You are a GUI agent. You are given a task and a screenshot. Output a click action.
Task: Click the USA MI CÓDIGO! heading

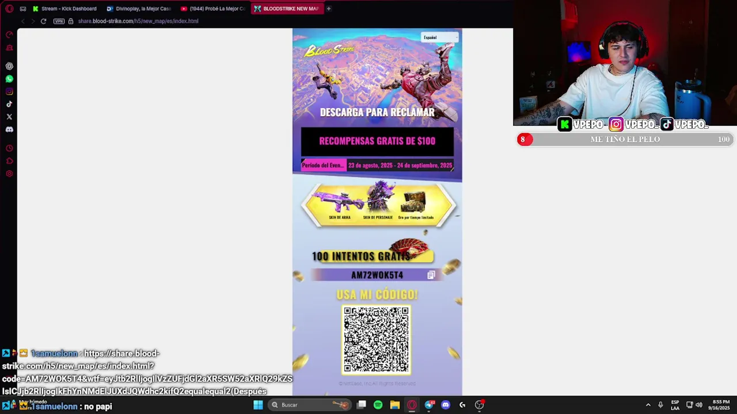pyautogui.click(x=377, y=294)
